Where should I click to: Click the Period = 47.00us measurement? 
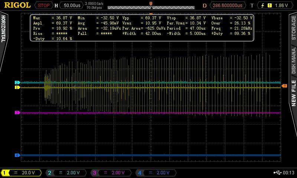[186, 29]
